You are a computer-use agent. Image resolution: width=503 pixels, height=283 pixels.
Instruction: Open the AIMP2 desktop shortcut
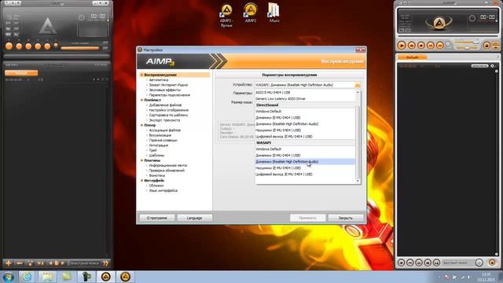click(x=251, y=13)
